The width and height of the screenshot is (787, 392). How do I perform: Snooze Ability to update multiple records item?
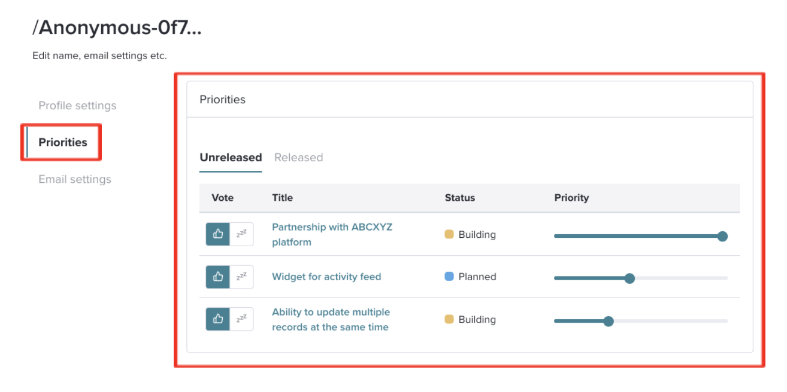click(242, 319)
